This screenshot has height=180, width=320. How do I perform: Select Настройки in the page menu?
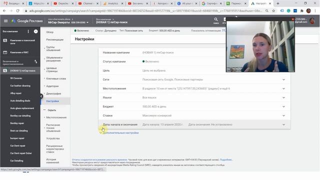pyautogui.click(x=52, y=101)
